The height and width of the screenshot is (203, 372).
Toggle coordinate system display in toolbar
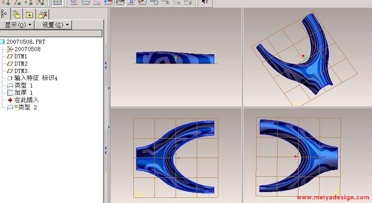click(x=40, y=2)
